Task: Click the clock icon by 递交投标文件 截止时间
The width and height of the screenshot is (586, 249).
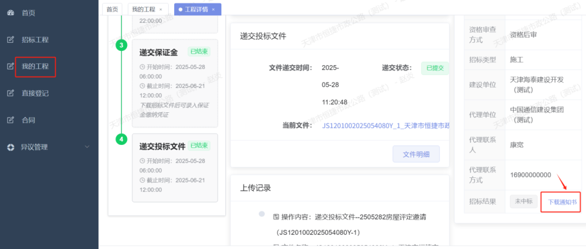Action: coord(142,180)
